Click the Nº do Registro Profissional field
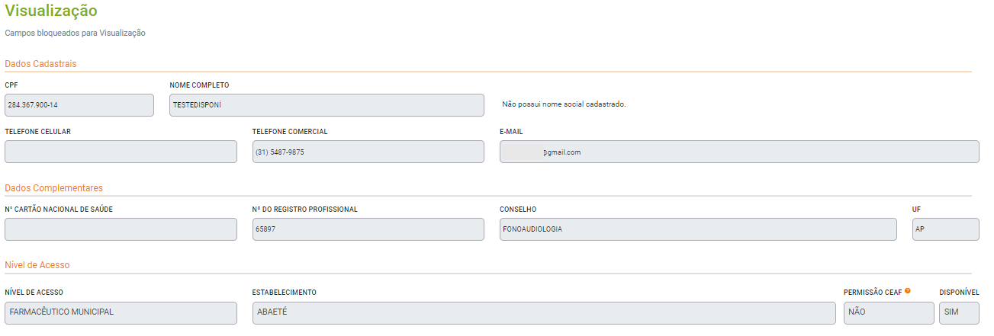 click(x=368, y=229)
